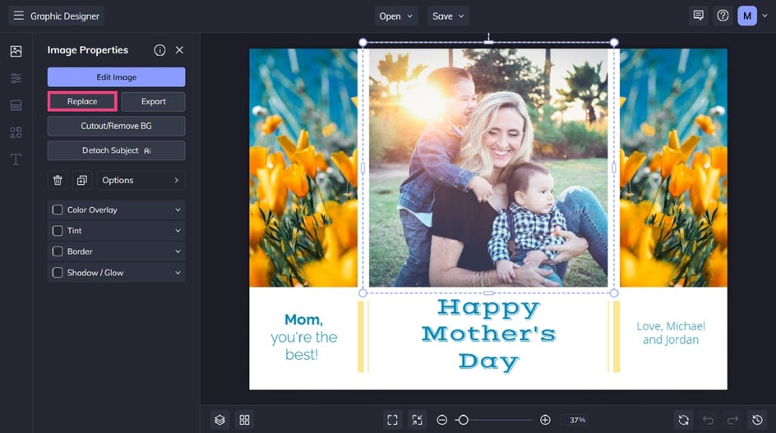Open the Text tool sidebar icon
776x433 pixels.
click(x=16, y=159)
